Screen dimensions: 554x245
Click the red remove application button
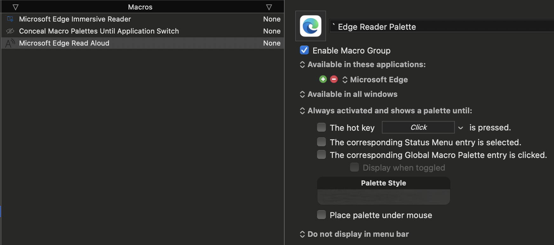[x=334, y=79]
